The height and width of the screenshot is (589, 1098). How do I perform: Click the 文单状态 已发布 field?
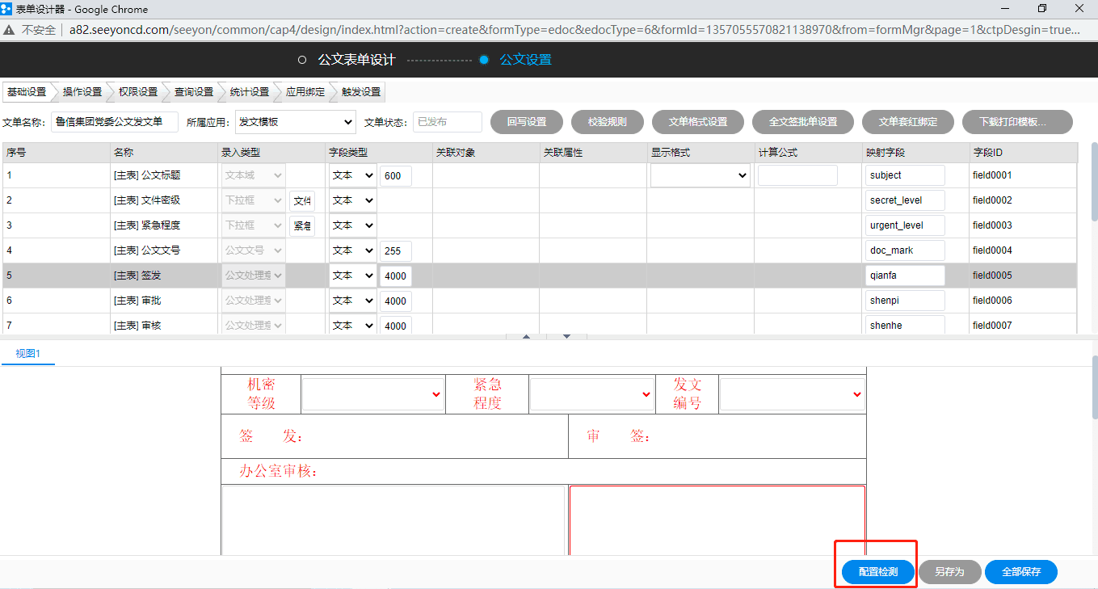click(448, 122)
